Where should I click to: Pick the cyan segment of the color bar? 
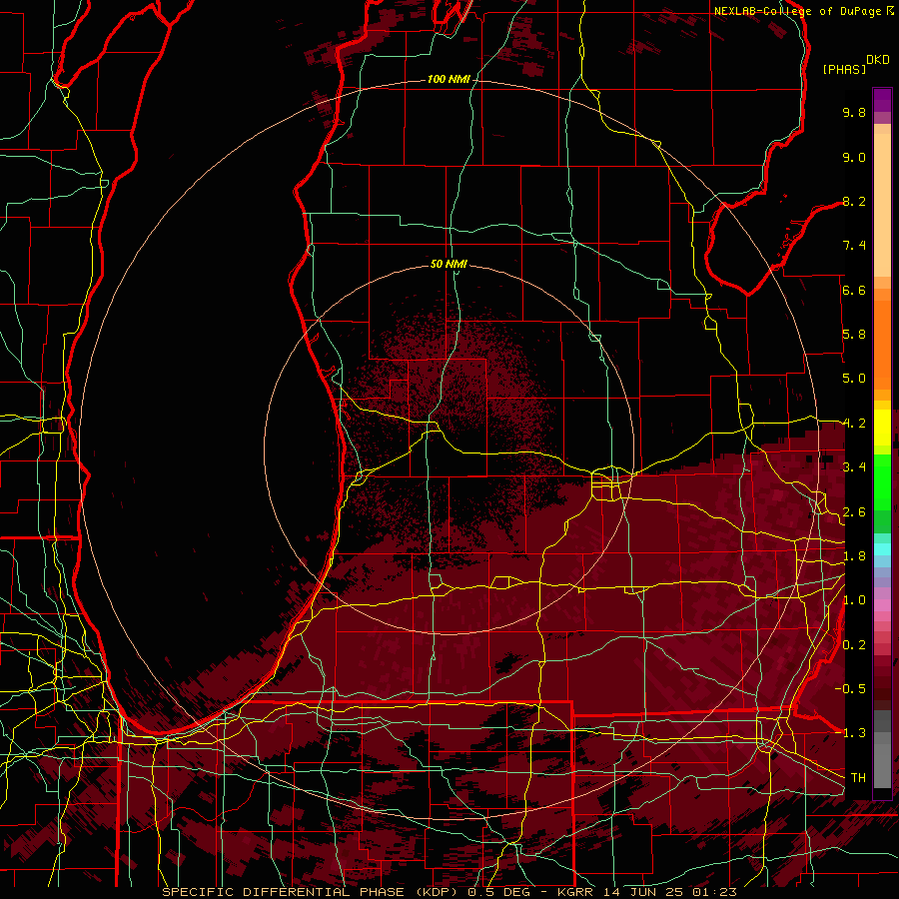tap(882, 549)
